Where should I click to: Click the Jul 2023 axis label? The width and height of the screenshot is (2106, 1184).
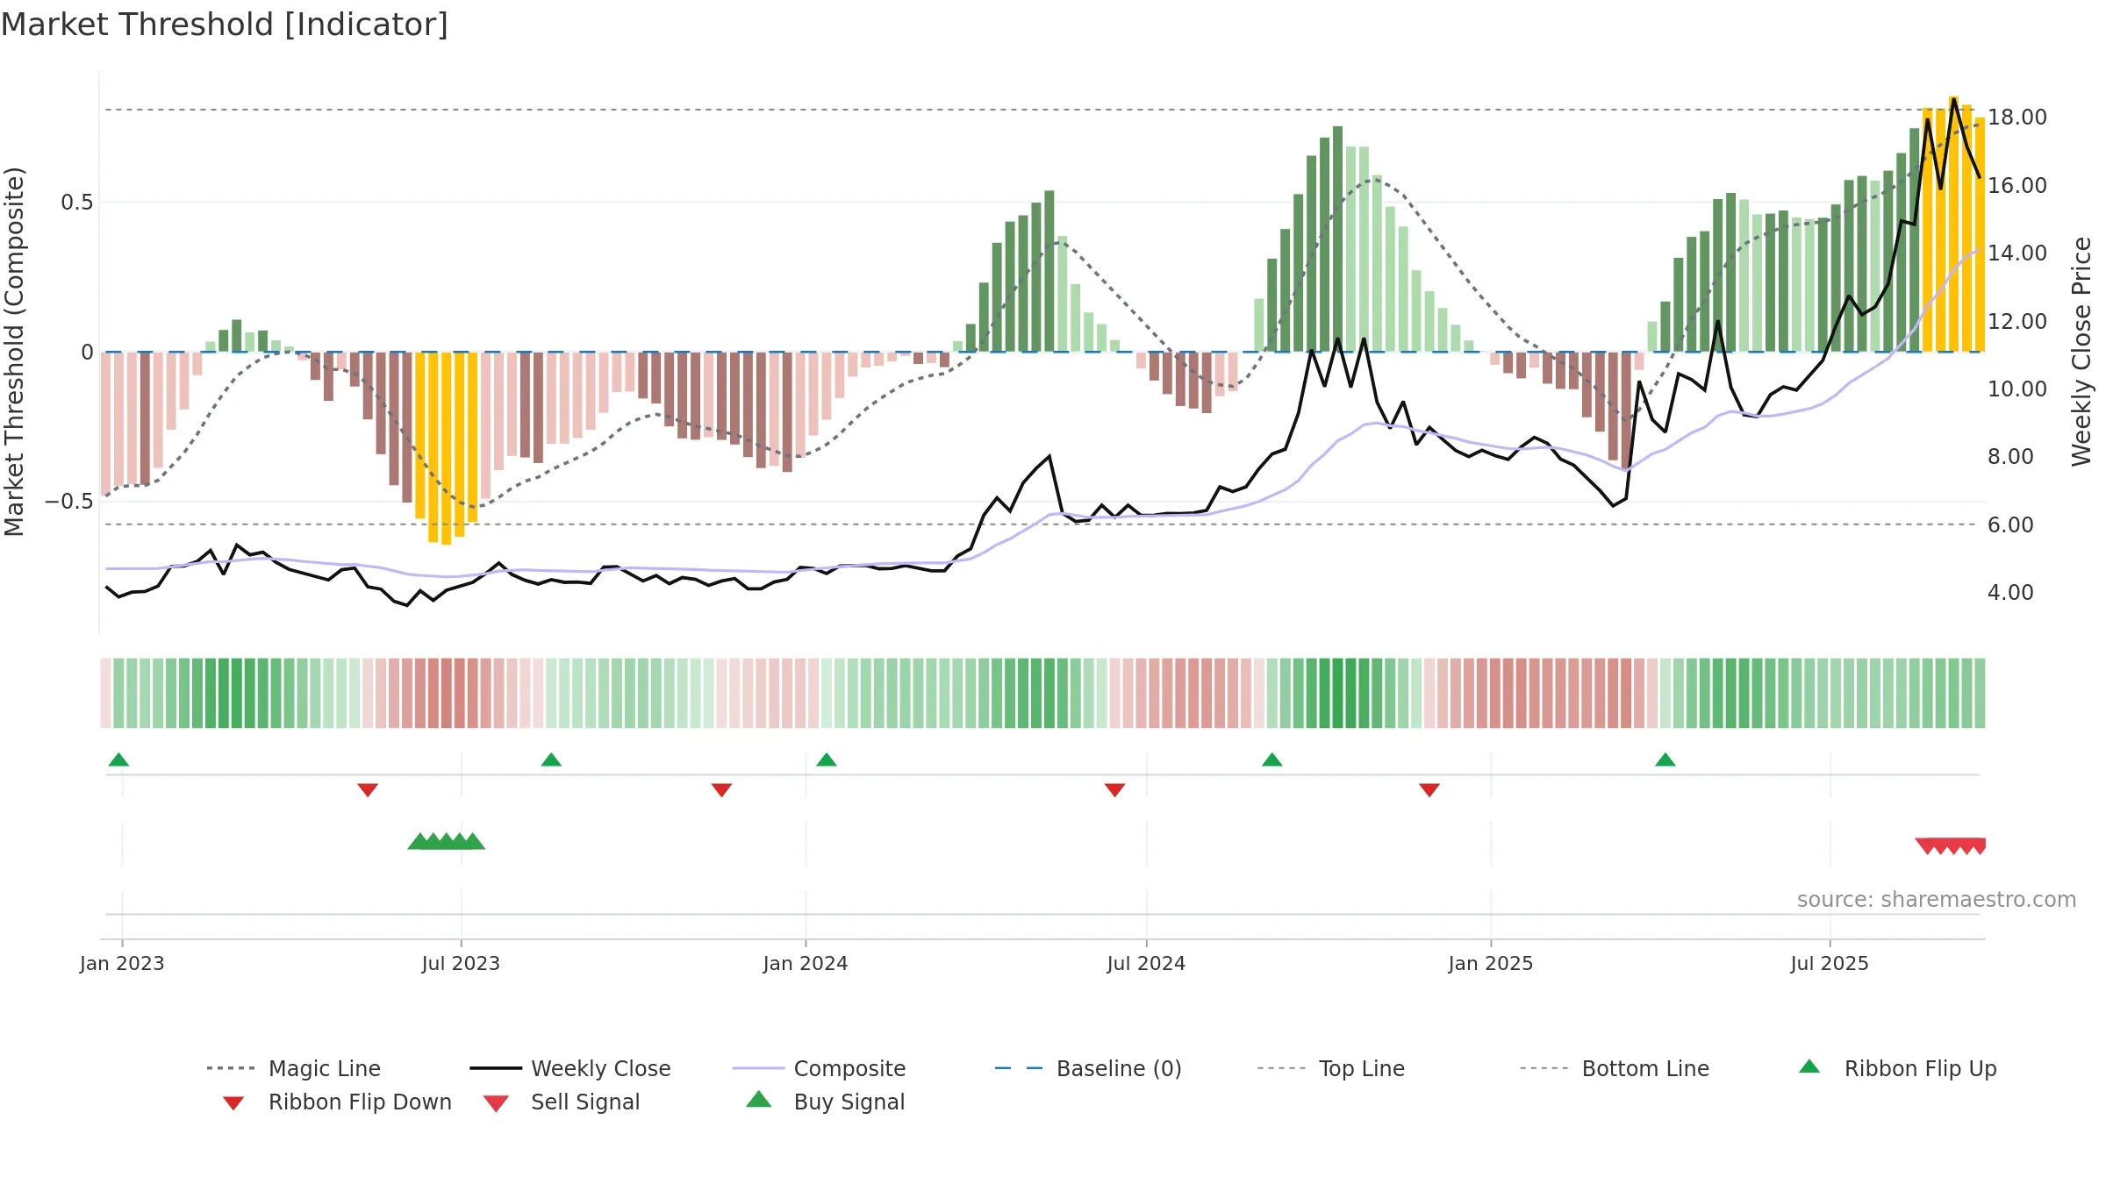461,963
